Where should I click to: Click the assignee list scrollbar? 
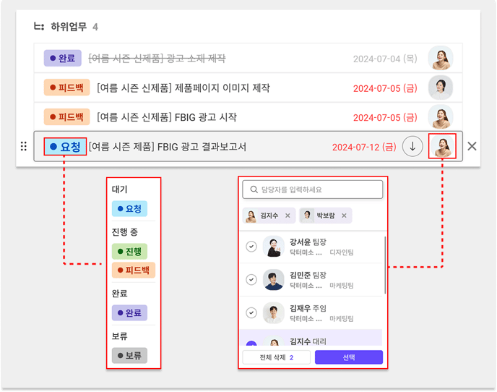coord(385,265)
